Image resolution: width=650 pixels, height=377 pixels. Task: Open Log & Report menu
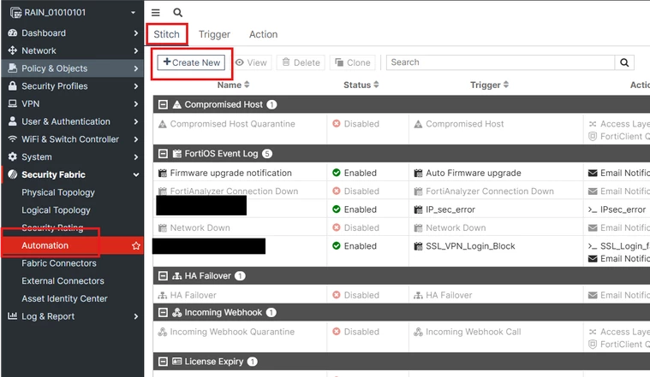point(73,316)
